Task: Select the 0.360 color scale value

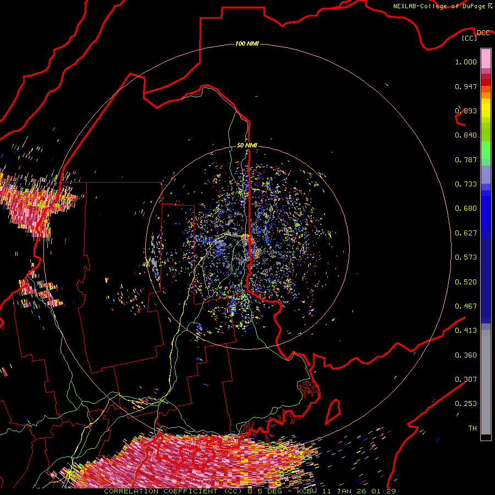Action: [466, 355]
